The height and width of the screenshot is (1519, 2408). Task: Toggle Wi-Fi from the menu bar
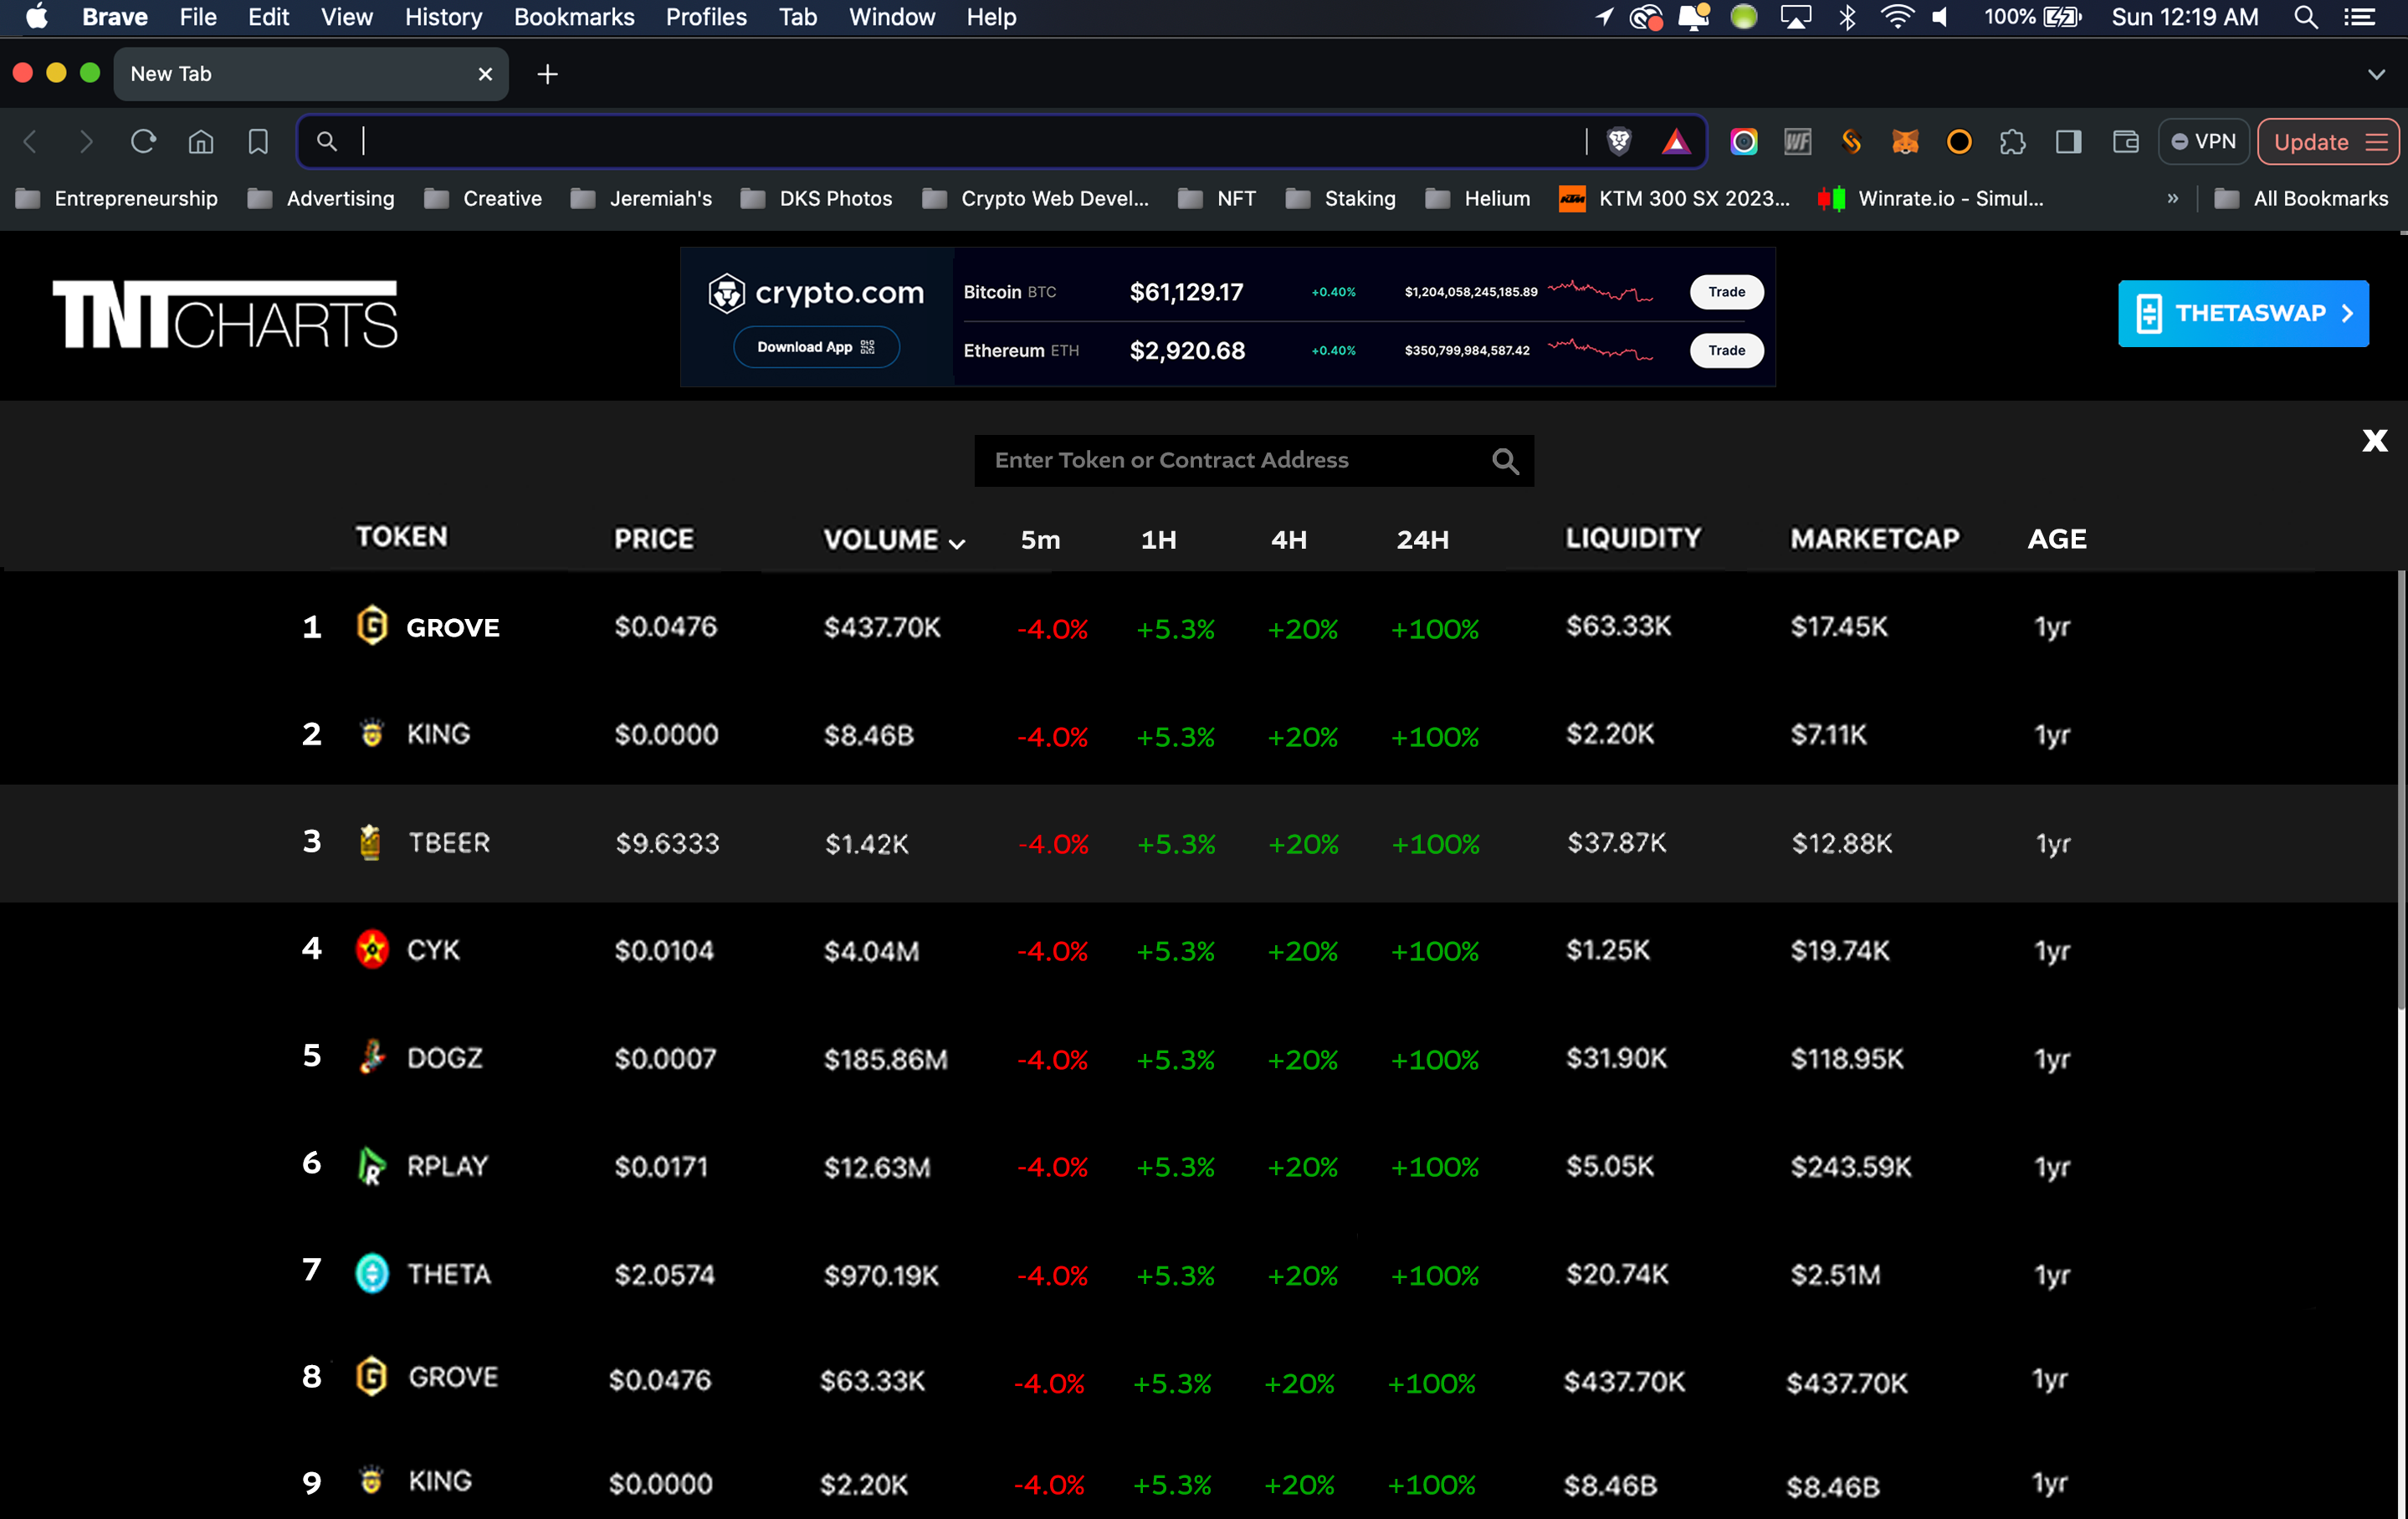coord(1896,17)
